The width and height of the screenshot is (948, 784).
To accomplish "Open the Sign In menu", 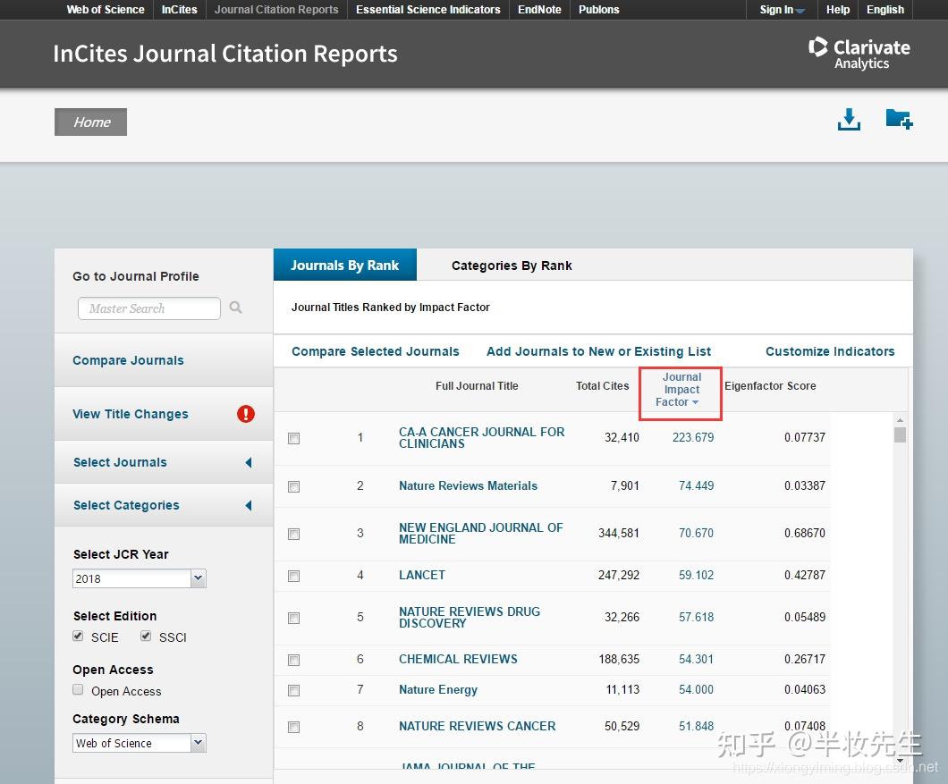I will click(x=782, y=10).
